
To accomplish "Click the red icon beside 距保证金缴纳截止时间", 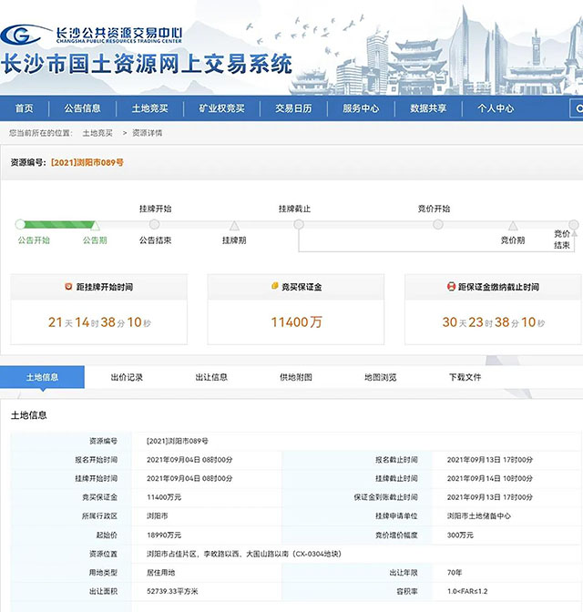I will tap(451, 287).
